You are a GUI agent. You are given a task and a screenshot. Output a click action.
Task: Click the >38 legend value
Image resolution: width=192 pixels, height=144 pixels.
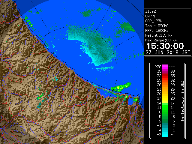pyautogui.click(x=158, y=67)
